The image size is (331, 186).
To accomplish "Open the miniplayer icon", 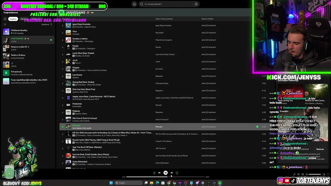I will tap(324, 174).
